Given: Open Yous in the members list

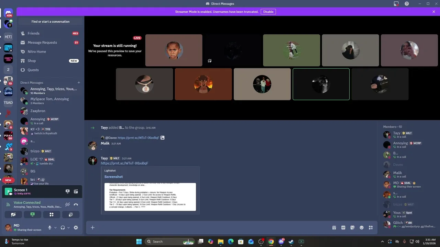Looking at the screenshot, I should [408, 214].
